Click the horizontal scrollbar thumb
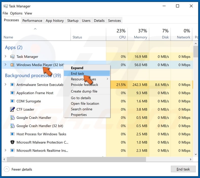Viewport: 200px width, 178px height. (76, 159)
